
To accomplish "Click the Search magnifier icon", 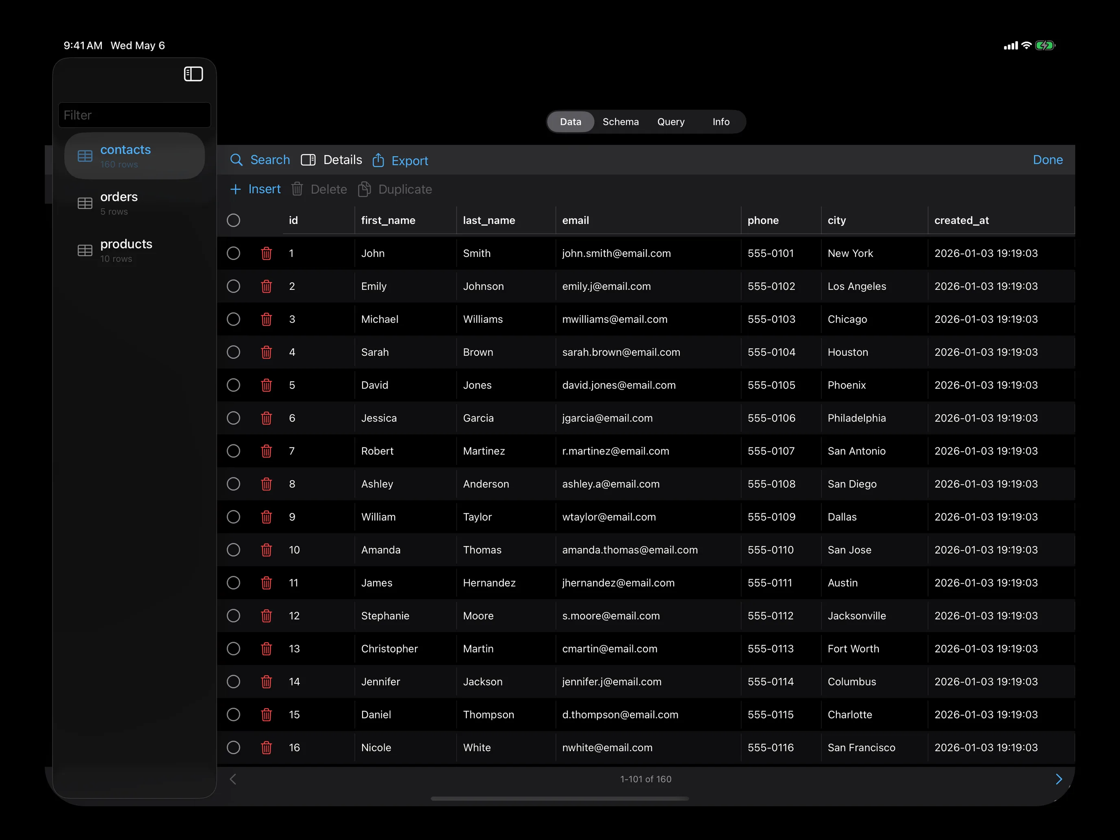I will (236, 160).
